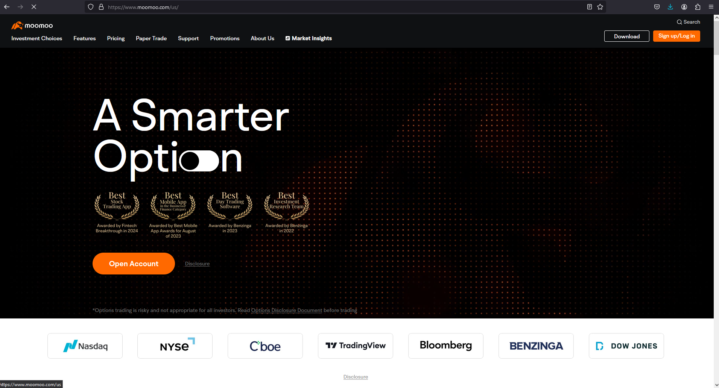
Task: Open the Pocket save icon
Action: click(657, 7)
